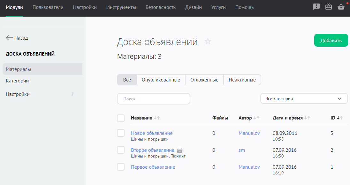350x185 pixels.
Task: Click into the Поиск search field
Action: coord(154,99)
